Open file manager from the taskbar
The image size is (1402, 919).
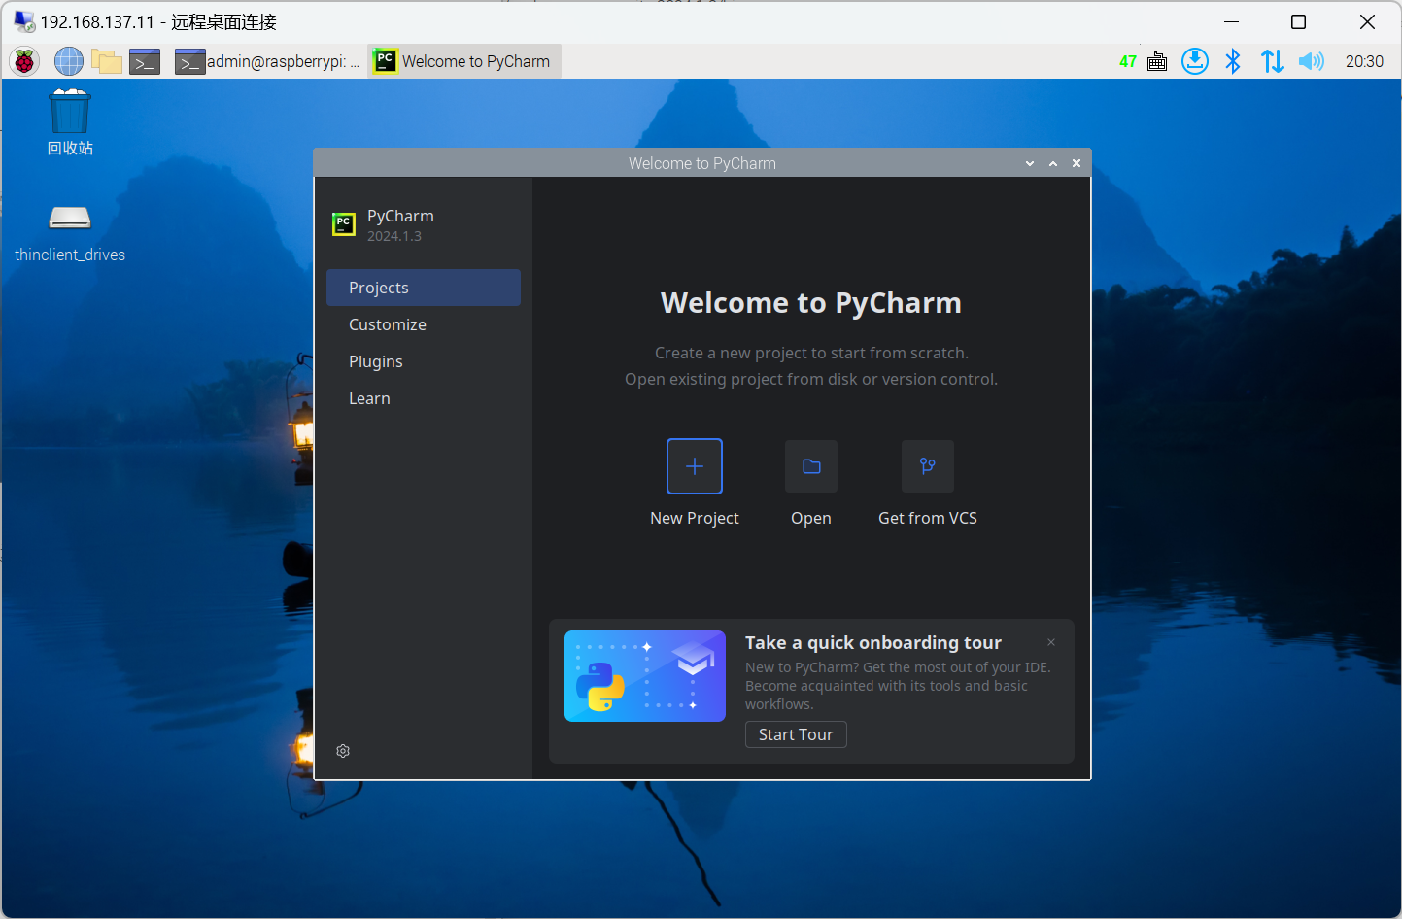[107, 61]
